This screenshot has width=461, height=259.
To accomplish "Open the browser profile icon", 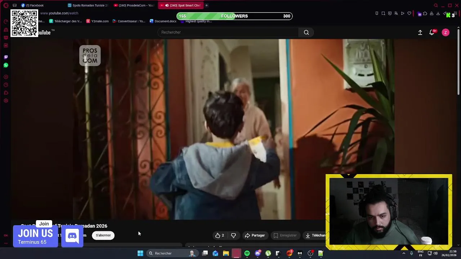I will tap(431, 14).
